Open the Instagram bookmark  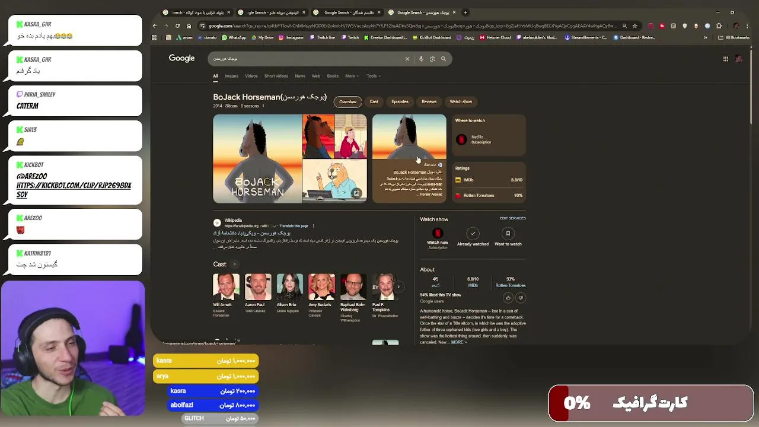291,37
